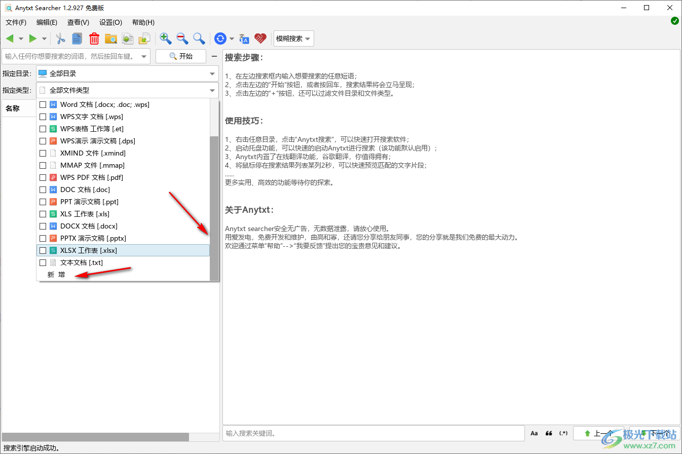Click the move-to-folder icon

[x=144, y=39]
